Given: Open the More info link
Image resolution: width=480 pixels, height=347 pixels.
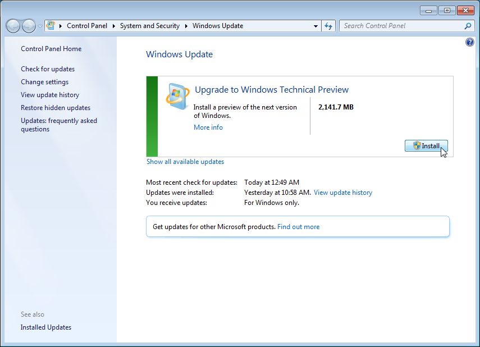Looking at the screenshot, I should 208,127.
